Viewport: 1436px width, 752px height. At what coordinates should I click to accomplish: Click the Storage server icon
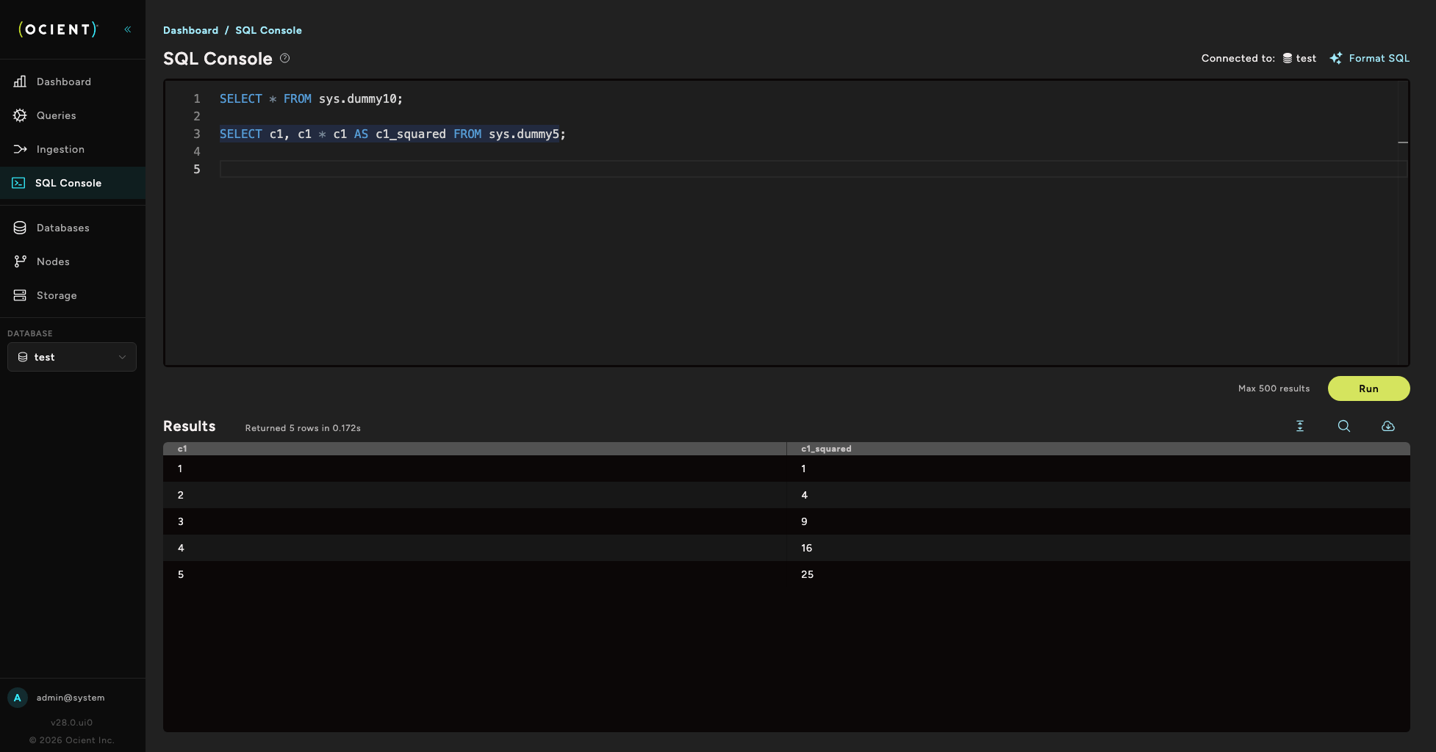(20, 295)
